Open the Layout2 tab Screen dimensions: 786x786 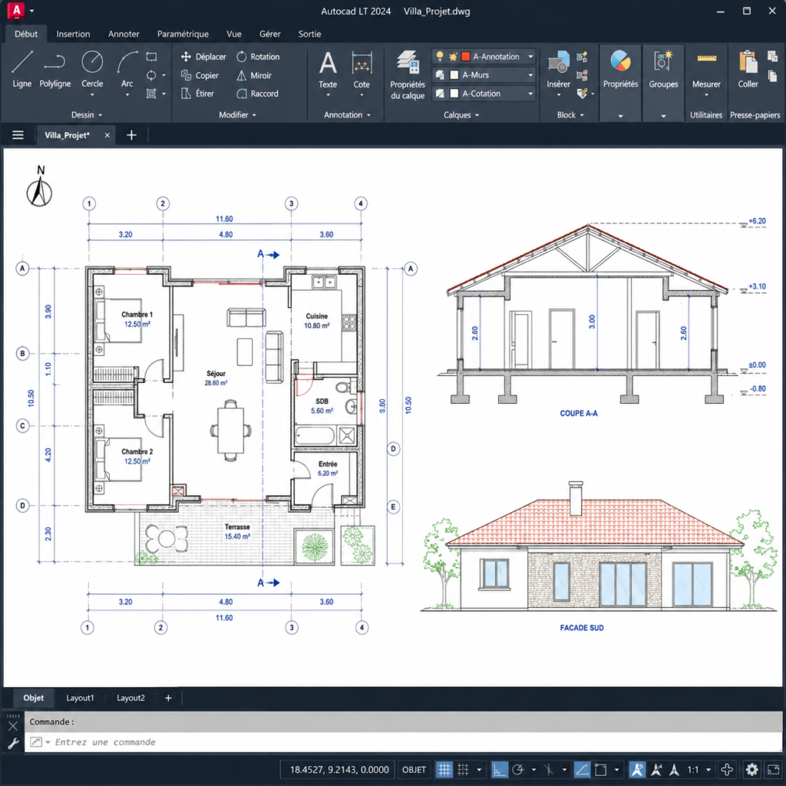(130, 698)
